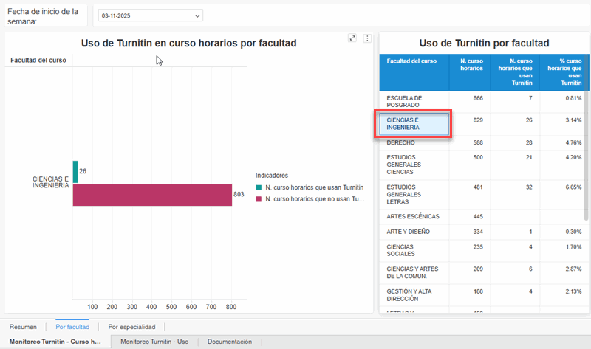This screenshot has width=591, height=349.
Task: Open the Monitoreo Turnitin - Uso sheet
Action: pos(154,342)
